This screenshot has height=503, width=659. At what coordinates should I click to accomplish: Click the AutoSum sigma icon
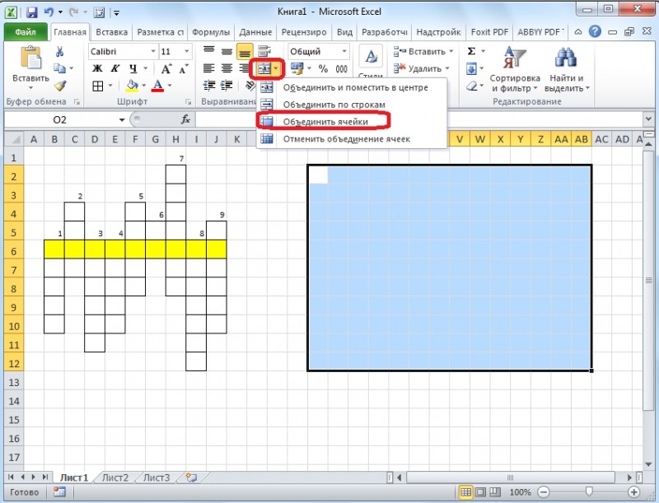point(471,51)
